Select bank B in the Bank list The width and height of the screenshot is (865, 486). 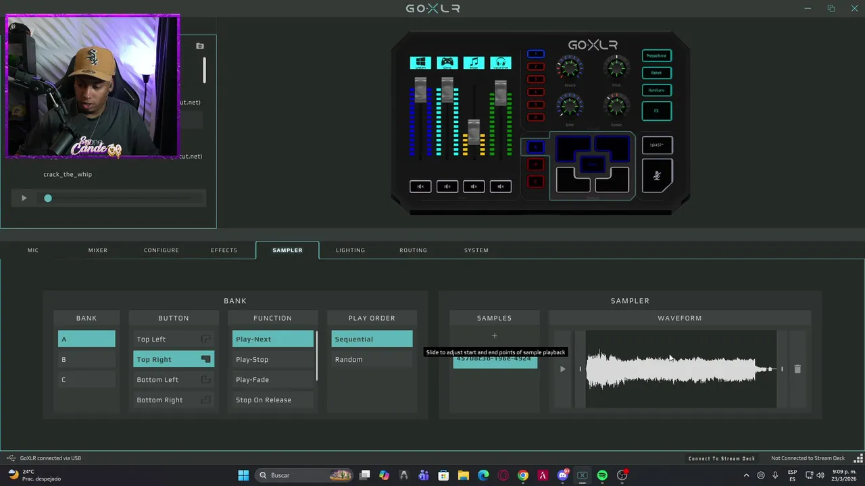(86, 359)
